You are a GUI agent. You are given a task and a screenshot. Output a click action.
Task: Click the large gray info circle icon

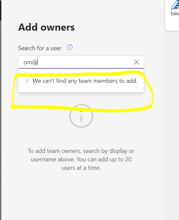81,116
